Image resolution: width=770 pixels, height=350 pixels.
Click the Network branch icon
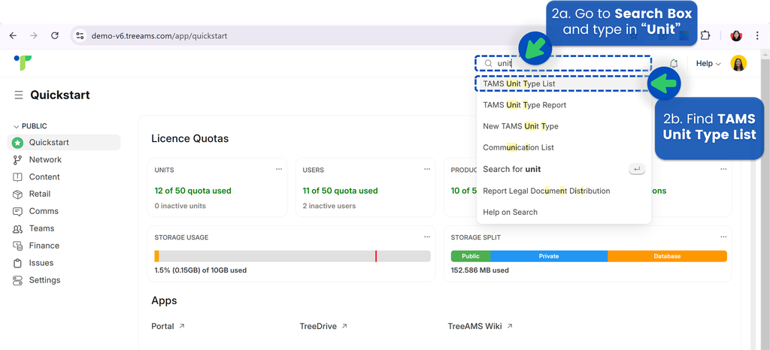tap(18, 160)
